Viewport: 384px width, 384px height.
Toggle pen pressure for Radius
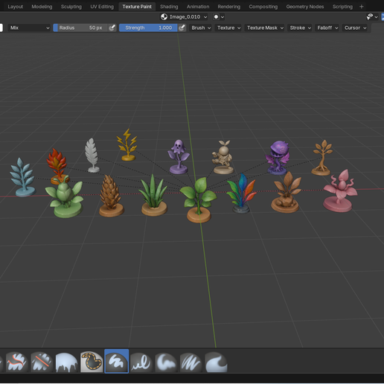(112, 28)
